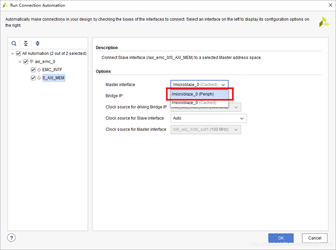Screen dimensions: 336x250
Task: Toggle the All Automation checkbox
Action: (x=18, y=53)
